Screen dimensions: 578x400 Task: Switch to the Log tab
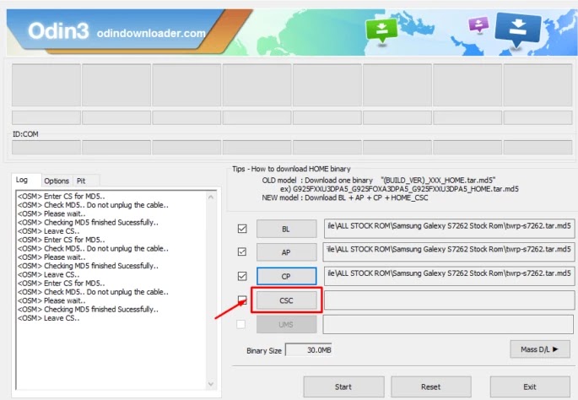22,180
